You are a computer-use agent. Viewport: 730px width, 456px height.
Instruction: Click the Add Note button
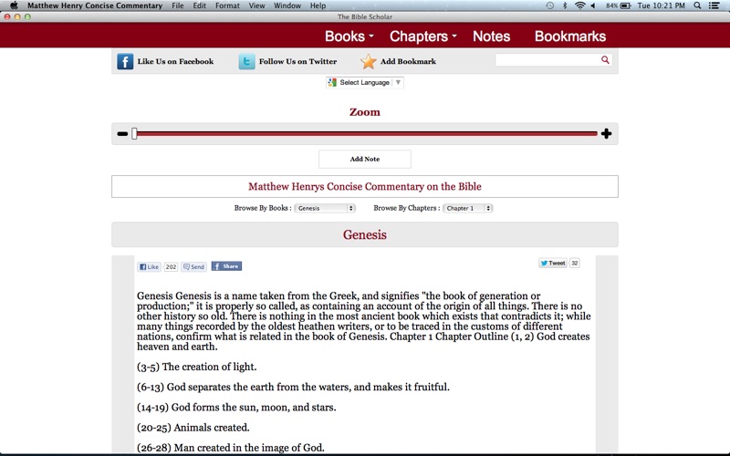(x=364, y=159)
